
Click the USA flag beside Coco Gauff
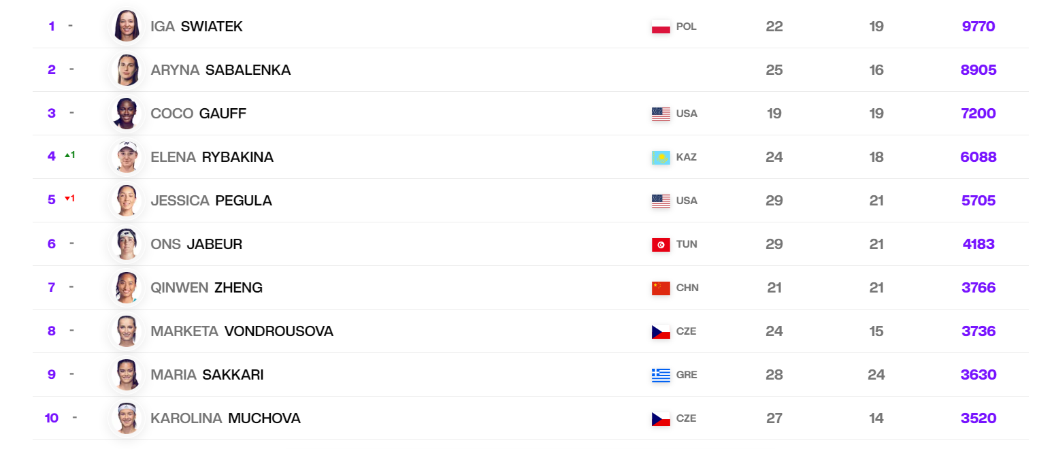click(661, 114)
